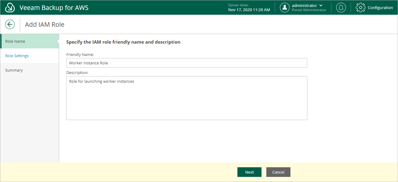
Task: Click the administrator user avatar icon
Action: (285, 8)
